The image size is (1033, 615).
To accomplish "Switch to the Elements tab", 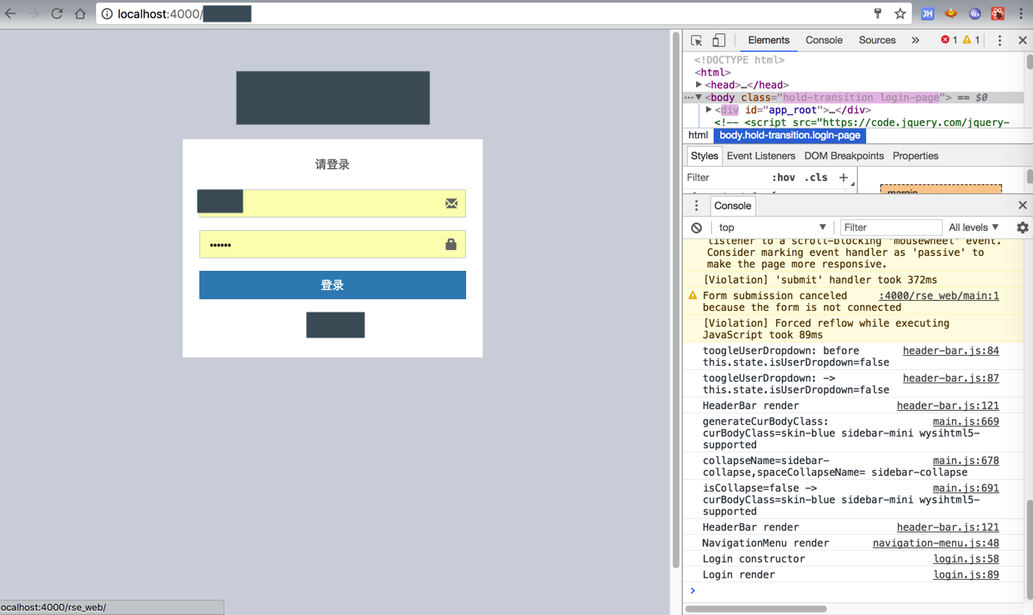I will pos(768,40).
